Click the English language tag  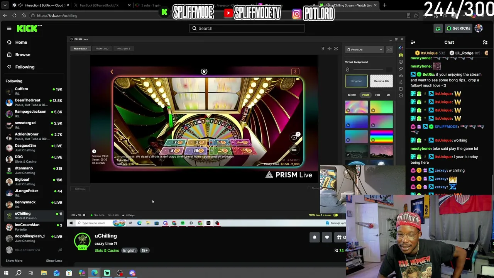pyautogui.click(x=129, y=251)
